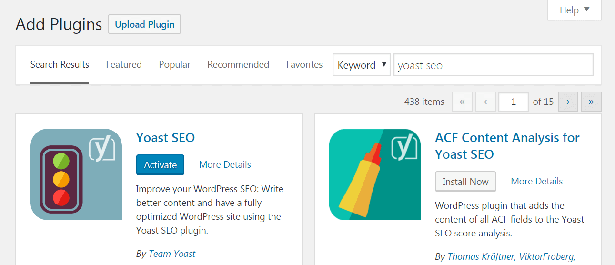Install ACF Content Analysis plugin now

pyautogui.click(x=465, y=182)
